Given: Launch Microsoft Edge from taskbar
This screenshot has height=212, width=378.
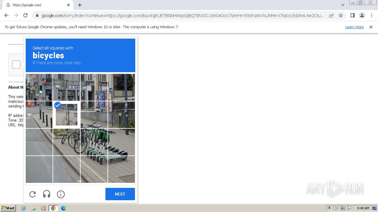Looking at the screenshot, I should point(63,208).
